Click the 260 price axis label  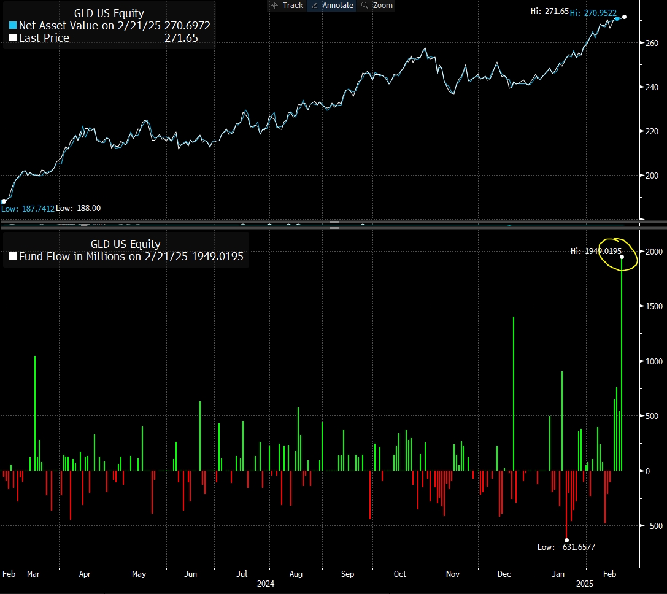point(652,43)
